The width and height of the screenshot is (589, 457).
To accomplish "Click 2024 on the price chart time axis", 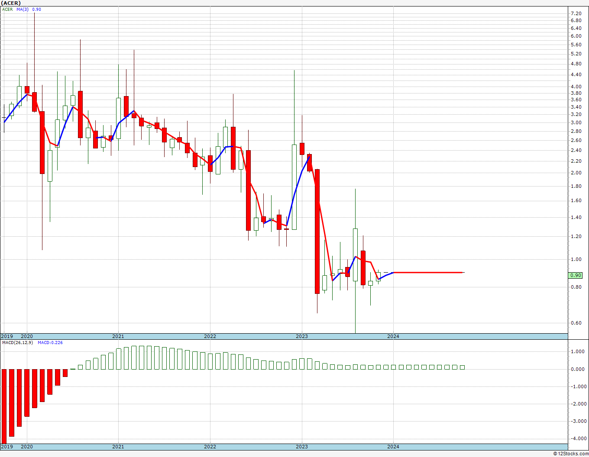I will coord(393,336).
